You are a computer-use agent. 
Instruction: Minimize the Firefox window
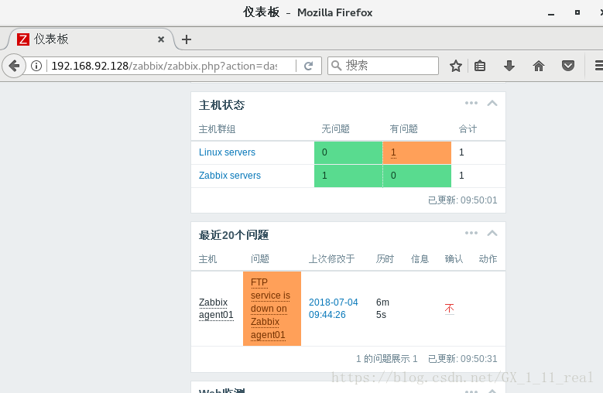tap(551, 14)
